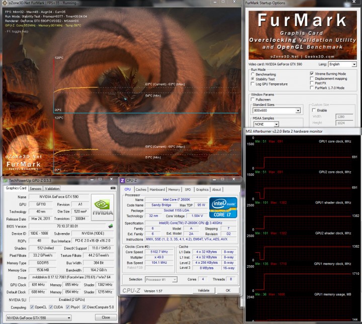Enable the Custom Size checkbox
The height and width of the screenshot is (324, 362).
point(314,110)
